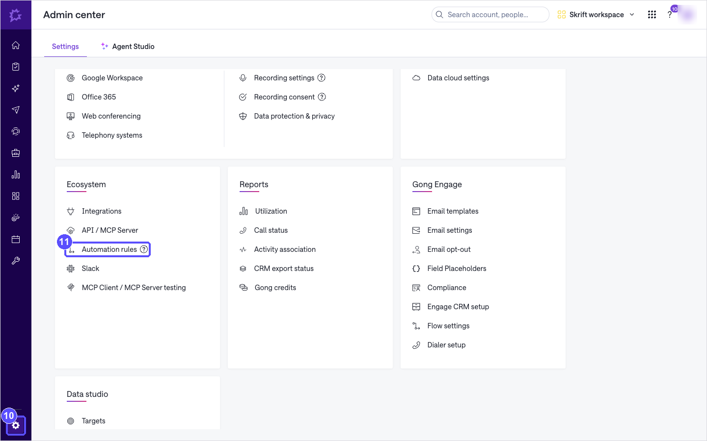Open the apps grid launcher icon
Image resolution: width=707 pixels, height=441 pixels.
click(x=652, y=15)
